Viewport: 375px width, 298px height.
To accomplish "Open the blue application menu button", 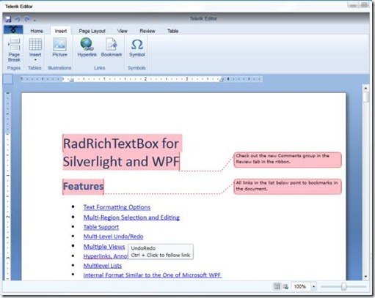I will point(13,30).
